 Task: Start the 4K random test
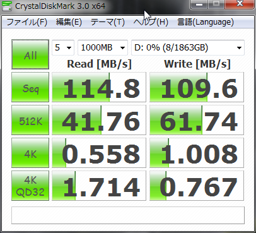tap(30, 153)
